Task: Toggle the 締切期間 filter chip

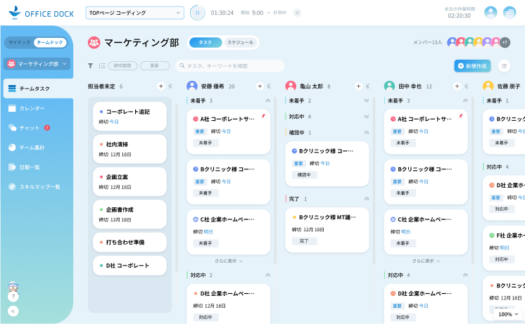Action: tap(123, 66)
